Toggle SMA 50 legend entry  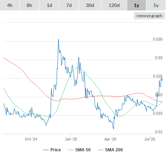79,150
